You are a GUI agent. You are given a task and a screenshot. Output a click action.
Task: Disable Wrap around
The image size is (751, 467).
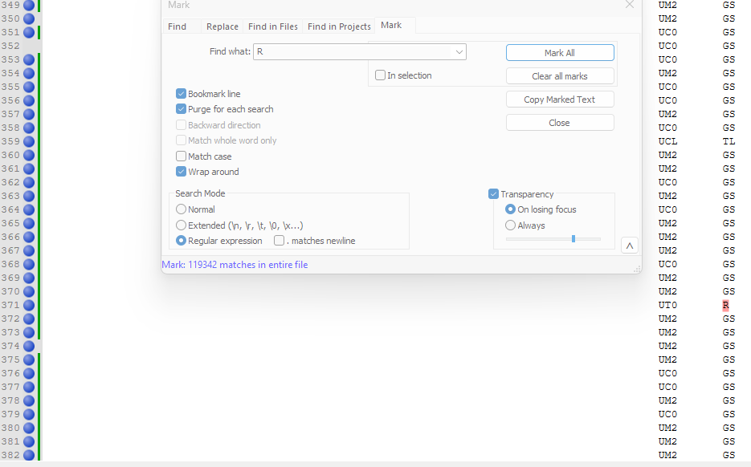pyautogui.click(x=181, y=171)
